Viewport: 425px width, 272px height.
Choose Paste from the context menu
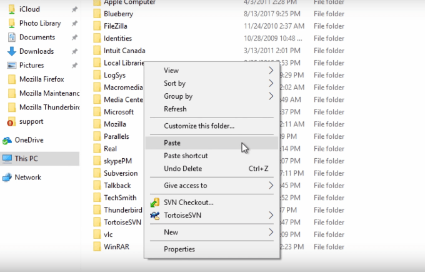(x=211, y=143)
